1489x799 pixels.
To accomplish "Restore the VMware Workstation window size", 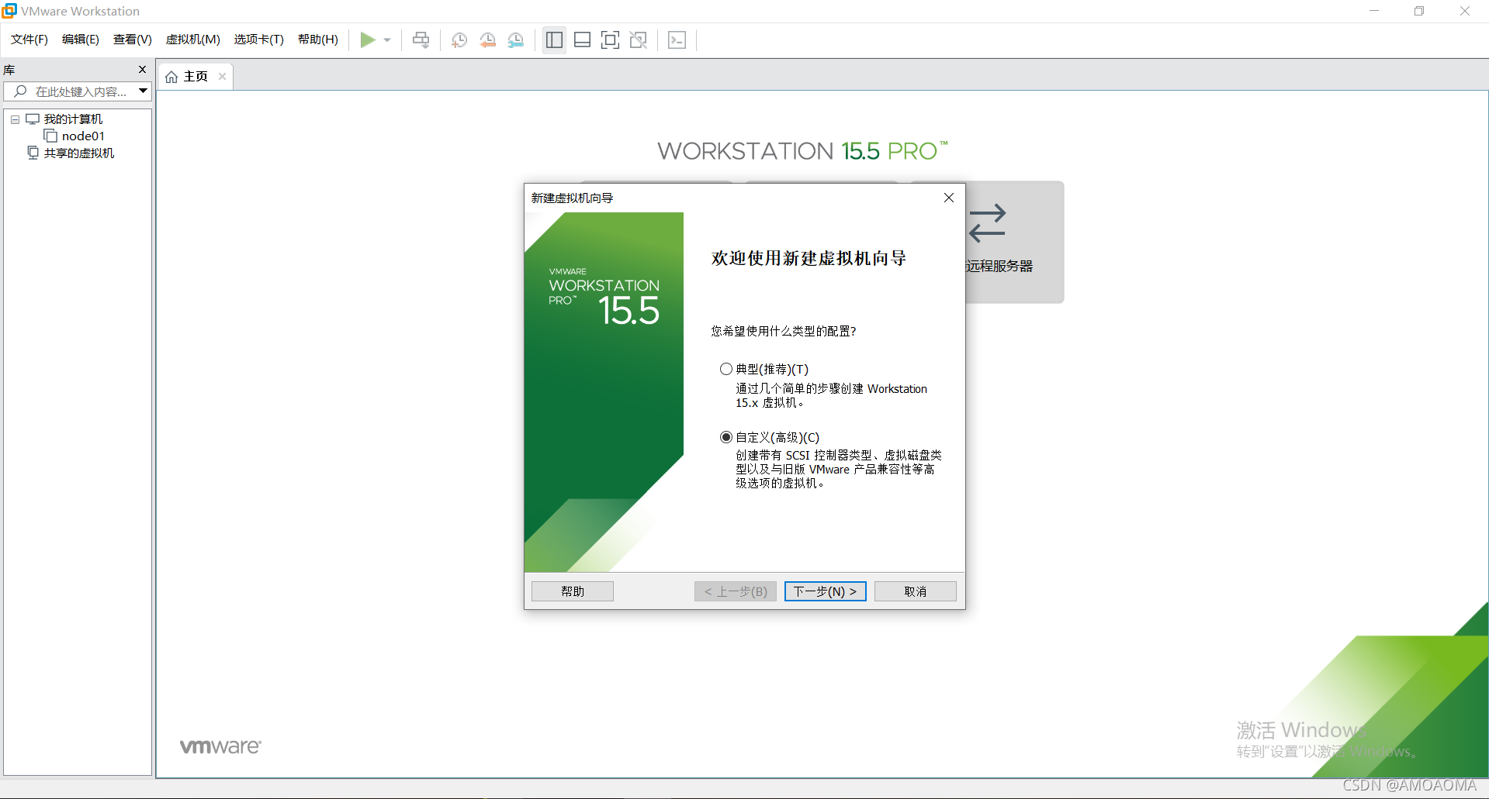I will [x=1419, y=11].
